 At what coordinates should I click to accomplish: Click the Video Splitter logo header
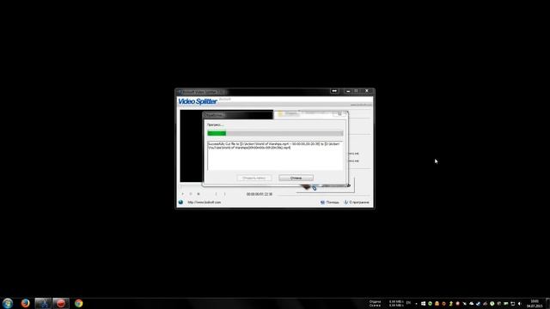pos(198,101)
